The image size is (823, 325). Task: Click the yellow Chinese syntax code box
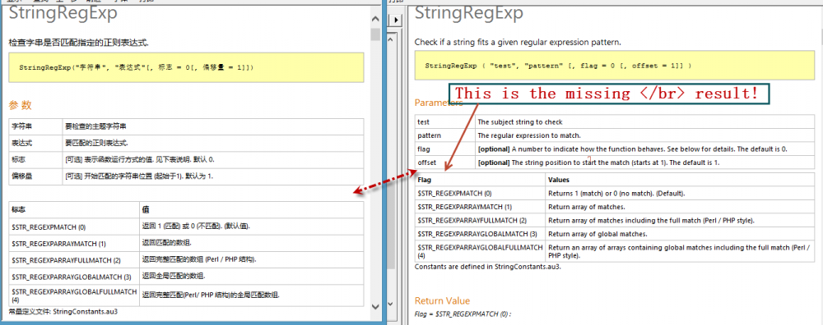(x=186, y=67)
